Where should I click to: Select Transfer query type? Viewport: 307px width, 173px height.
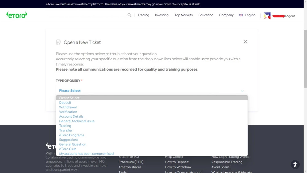152,131
